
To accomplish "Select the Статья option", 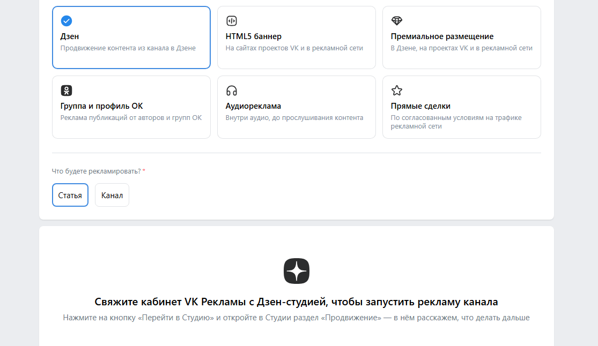I will coord(70,195).
